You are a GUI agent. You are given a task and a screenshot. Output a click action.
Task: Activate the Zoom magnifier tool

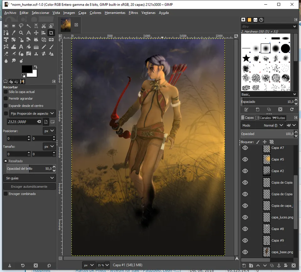click(21, 33)
